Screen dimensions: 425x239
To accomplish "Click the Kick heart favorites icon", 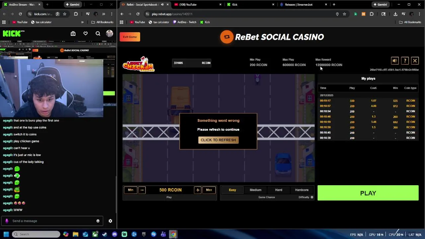I will coord(85,34).
